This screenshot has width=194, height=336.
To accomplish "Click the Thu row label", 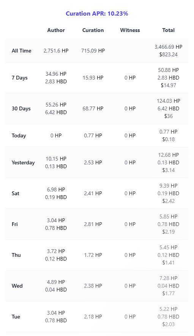I will pyautogui.click(x=16, y=255).
